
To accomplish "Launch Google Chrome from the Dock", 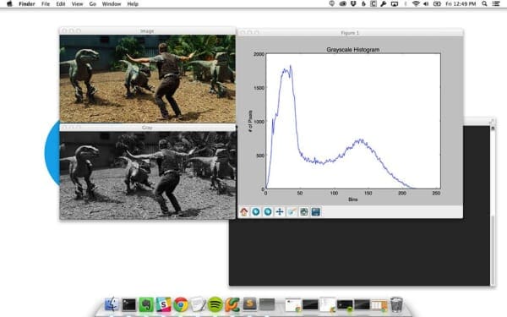I will point(181,304).
